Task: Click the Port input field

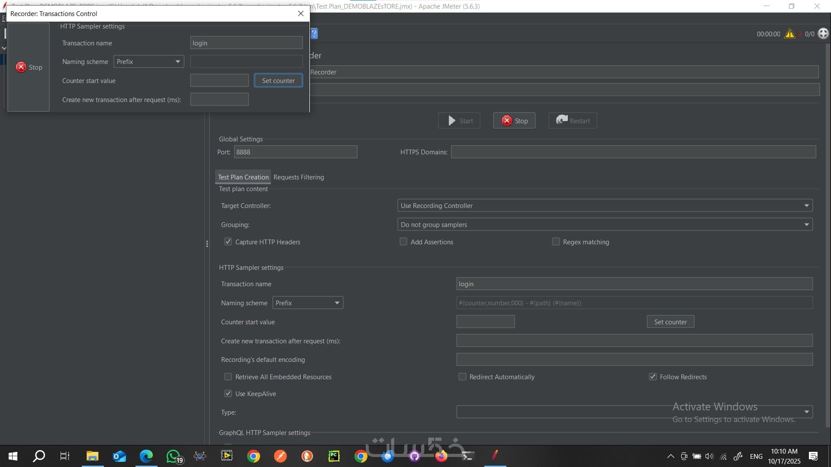Action: (x=296, y=152)
